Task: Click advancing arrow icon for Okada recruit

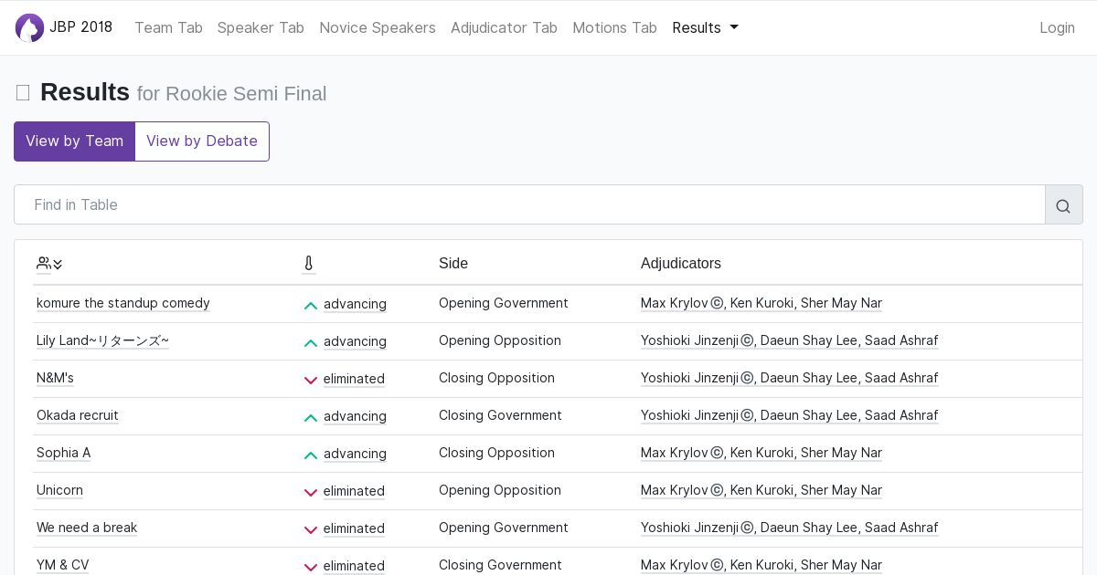Action: pos(311,417)
